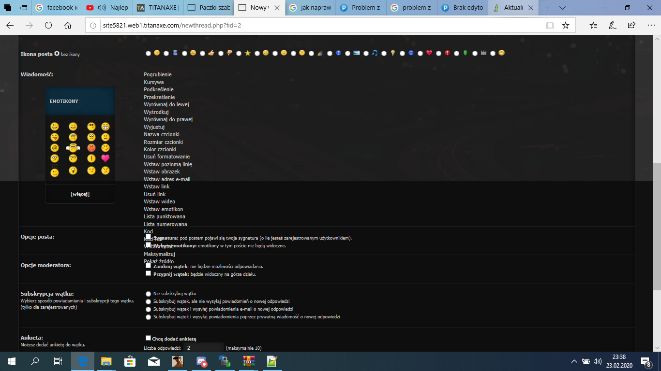Screen dimensions: 661x371
Task: Insert the lightbulb emoticon
Action: [x=73, y=170]
